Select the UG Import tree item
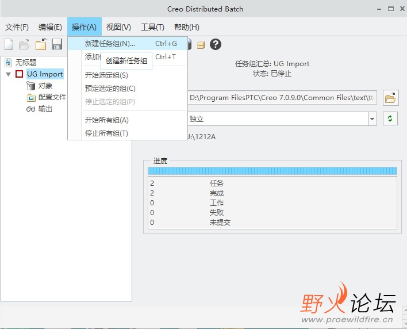Viewport: 407px width, 329px height. point(45,74)
